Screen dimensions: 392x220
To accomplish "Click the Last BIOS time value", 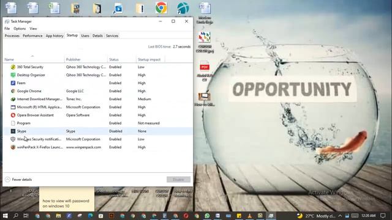I will point(181,46).
